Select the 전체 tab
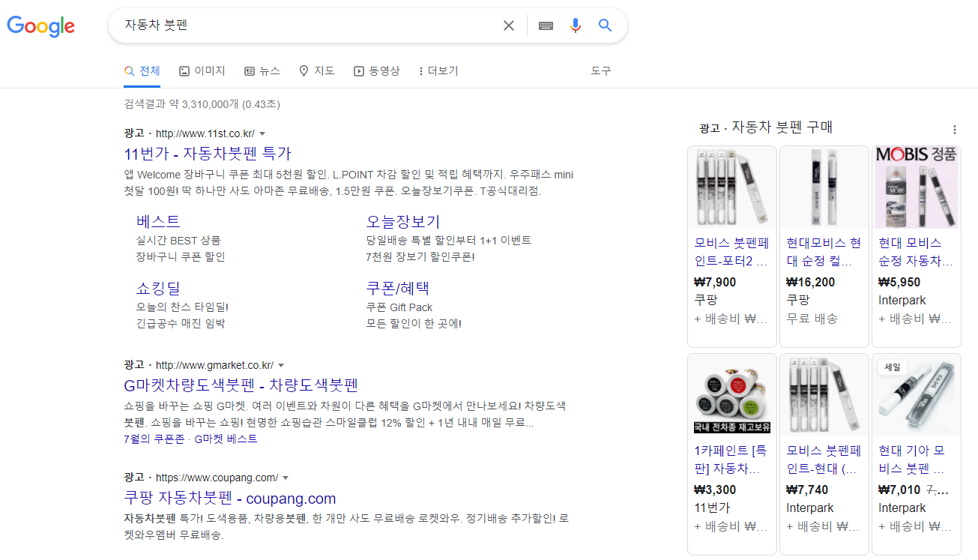The image size is (978, 560). [142, 71]
